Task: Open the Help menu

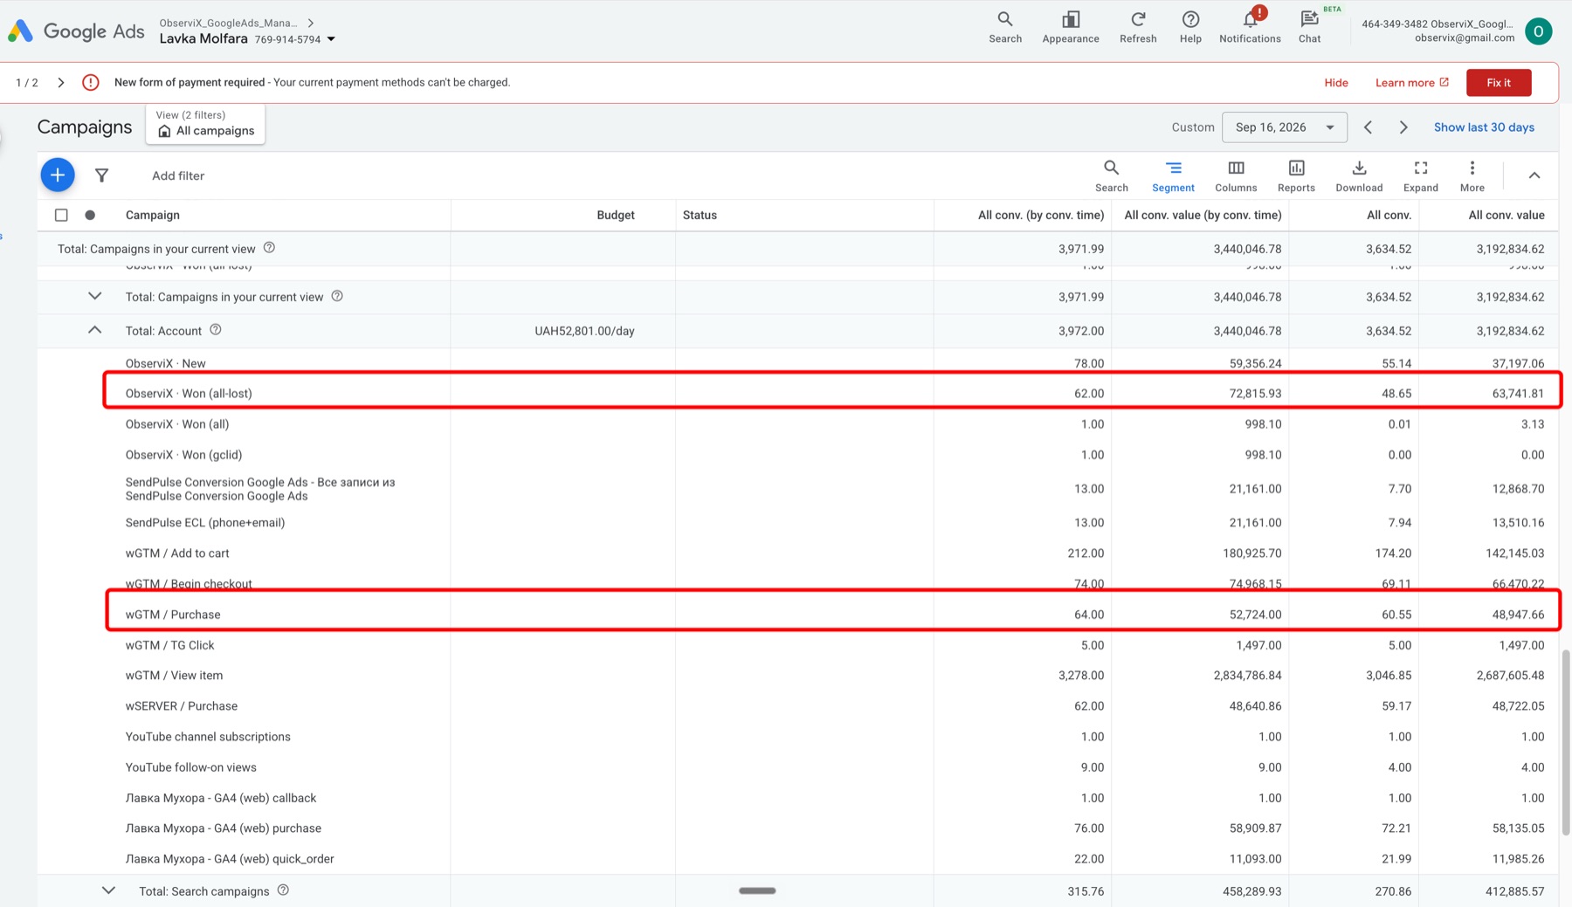Action: point(1190,27)
